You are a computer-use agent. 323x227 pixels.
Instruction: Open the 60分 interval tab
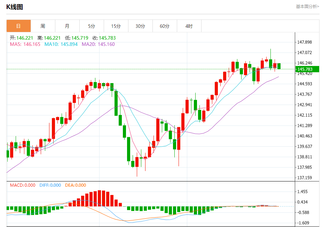165,26
